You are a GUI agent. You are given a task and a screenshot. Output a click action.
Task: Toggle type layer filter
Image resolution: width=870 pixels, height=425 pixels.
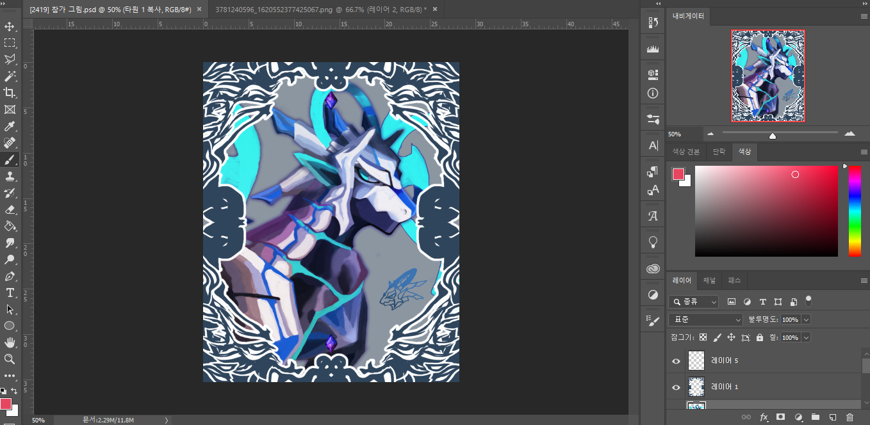(762, 301)
